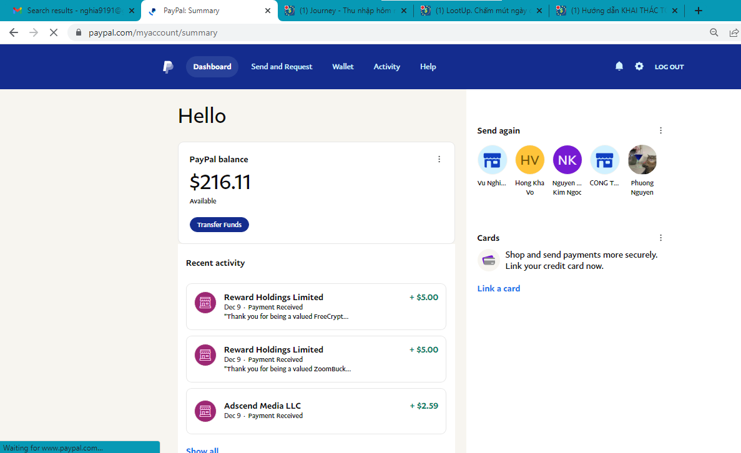741x453 pixels.
Task: Open Activity in navigation
Action: point(386,67)
